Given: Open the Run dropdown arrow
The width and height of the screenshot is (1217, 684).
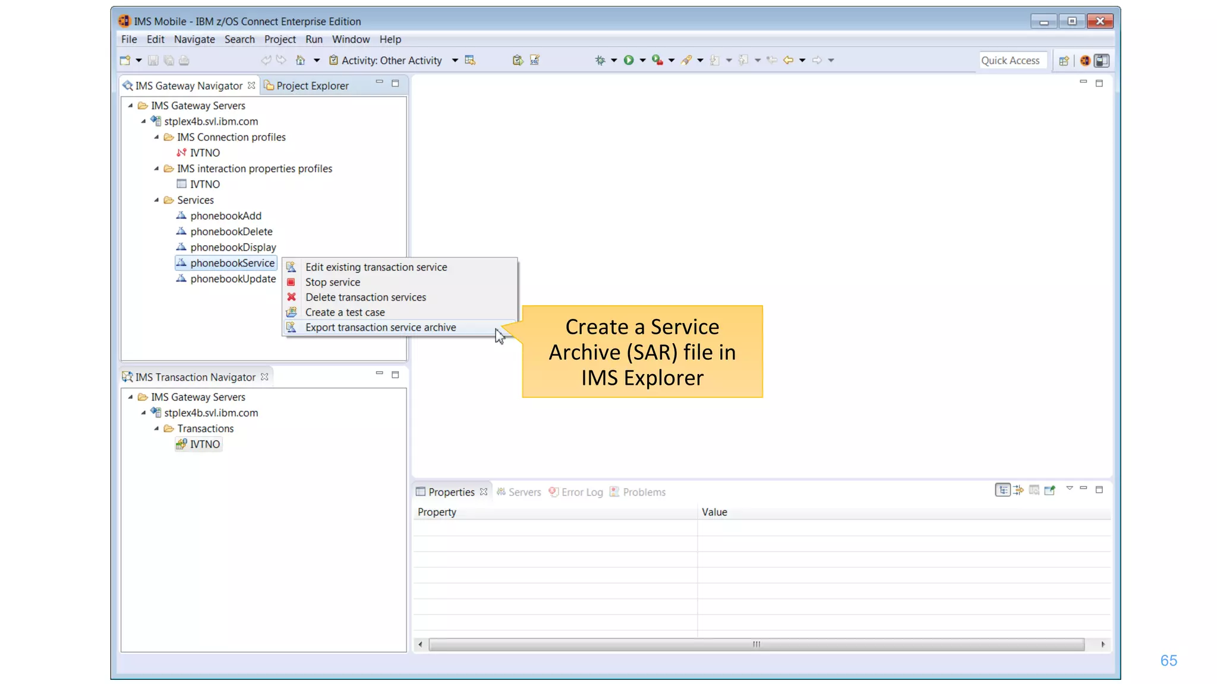Looking at the screenshot, I should click(x=642, y=60).
